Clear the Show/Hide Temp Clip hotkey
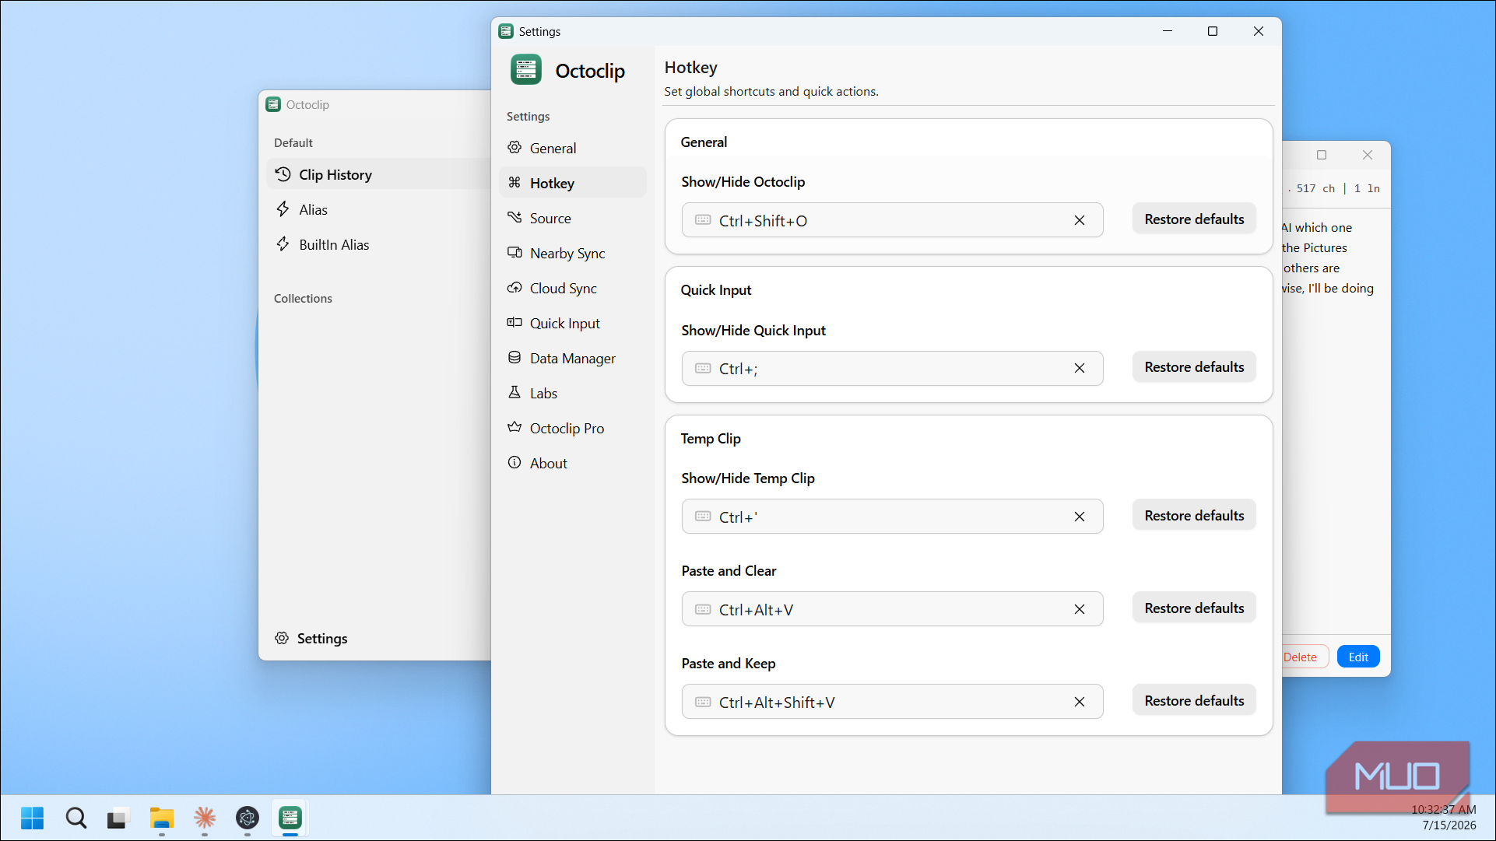Viewport: 1496px width, 841px height. 1080,517
